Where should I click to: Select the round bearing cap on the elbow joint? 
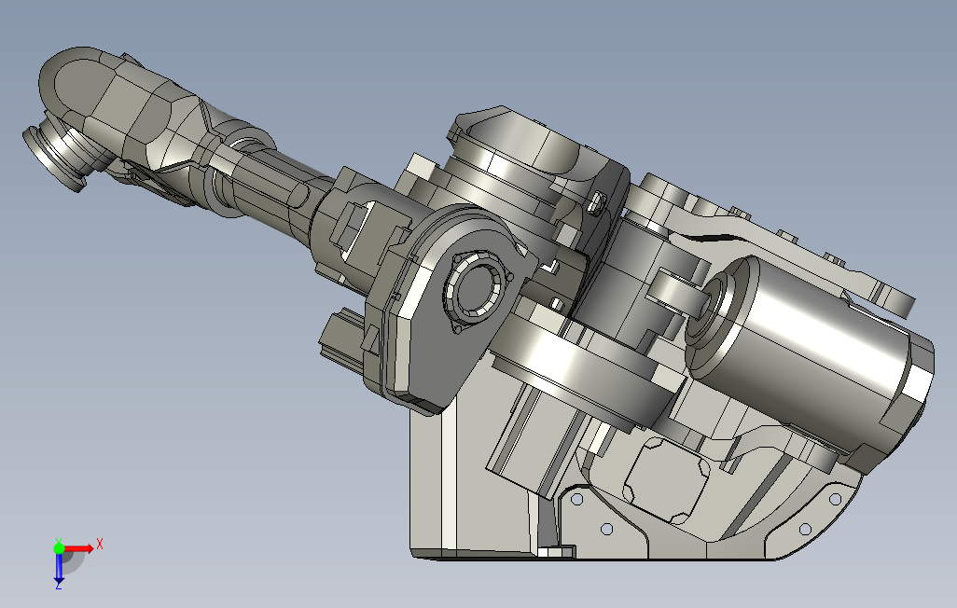click(476, 289)
